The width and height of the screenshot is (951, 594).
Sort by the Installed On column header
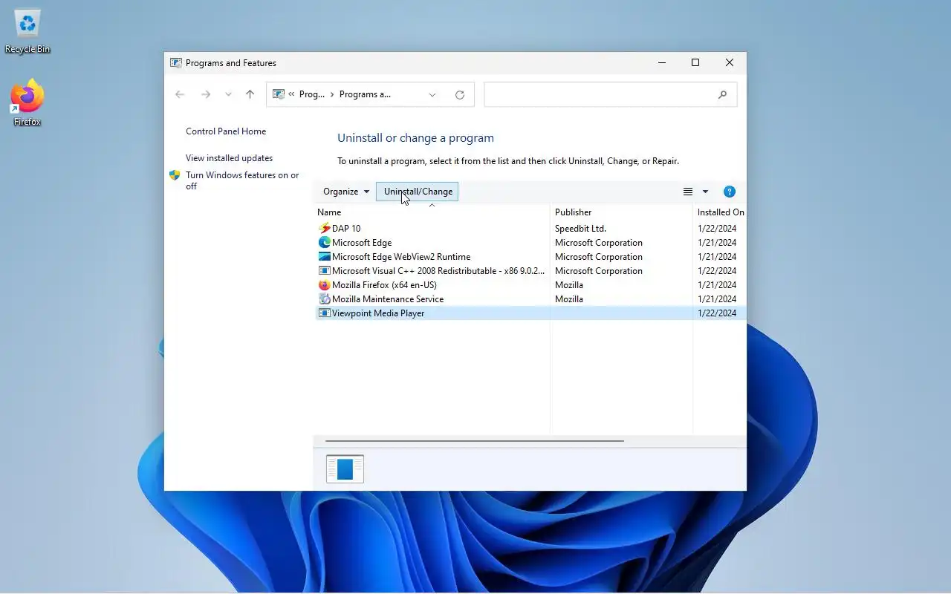(x=720, y=212)
